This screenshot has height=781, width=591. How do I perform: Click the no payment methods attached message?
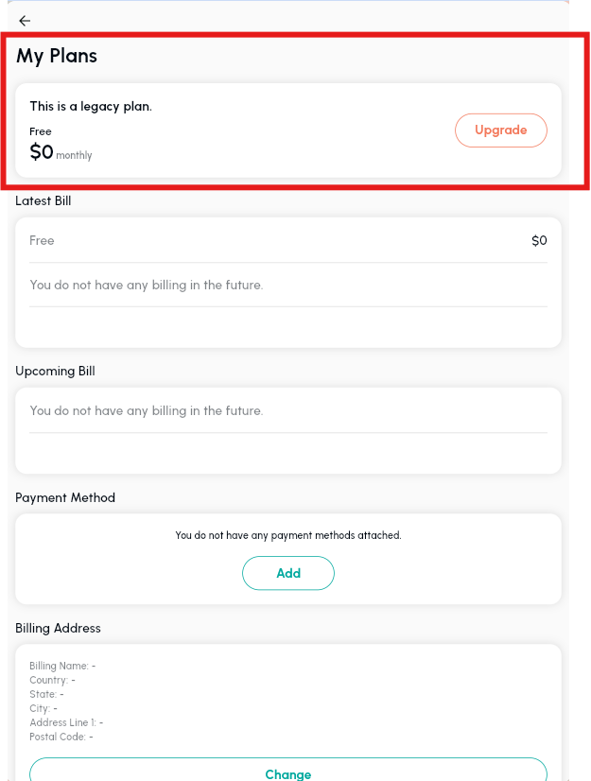pos(288,535)
